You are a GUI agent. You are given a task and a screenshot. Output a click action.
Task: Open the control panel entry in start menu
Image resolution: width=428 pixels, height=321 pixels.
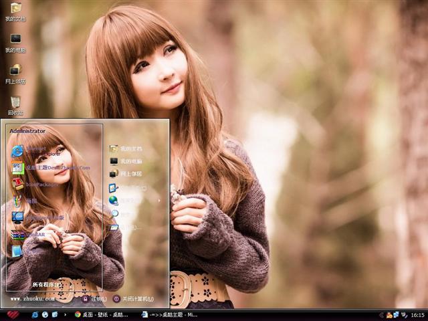128,188
